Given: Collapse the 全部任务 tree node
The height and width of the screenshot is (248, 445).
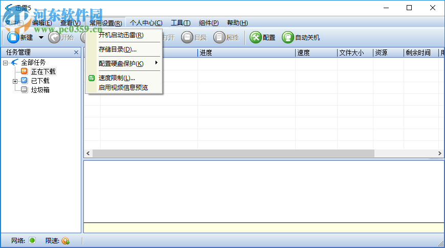Looking at the screenshot, I should pyautogui.click(x=6, y=63).
